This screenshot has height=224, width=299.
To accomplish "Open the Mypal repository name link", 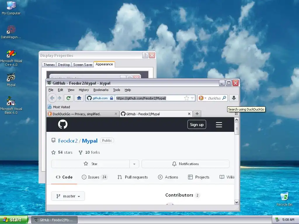I will [x=90, y=141].
